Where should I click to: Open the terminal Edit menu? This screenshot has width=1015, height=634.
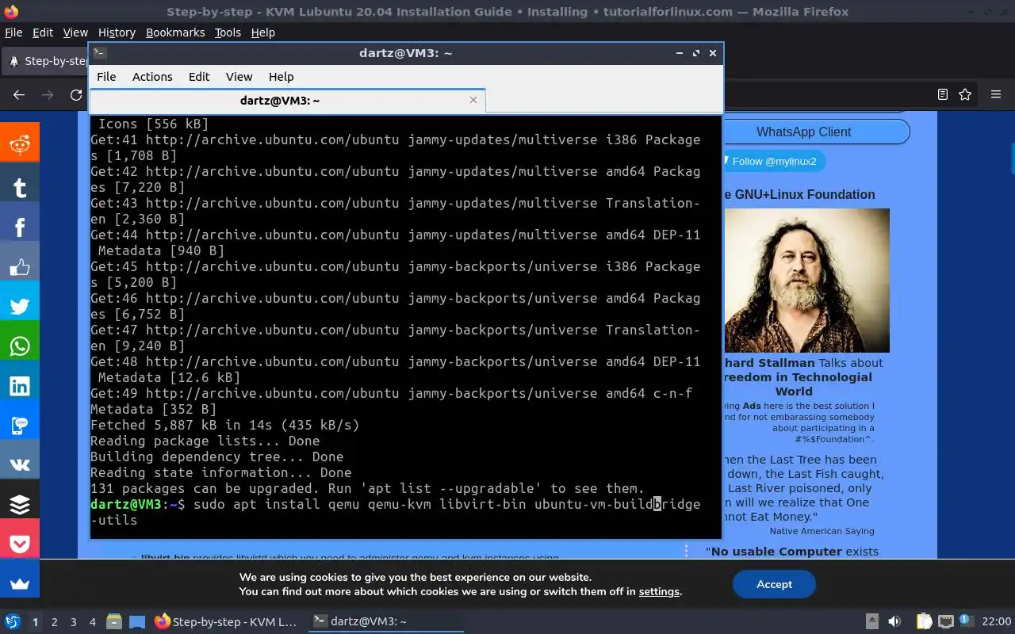pos(199,77)
